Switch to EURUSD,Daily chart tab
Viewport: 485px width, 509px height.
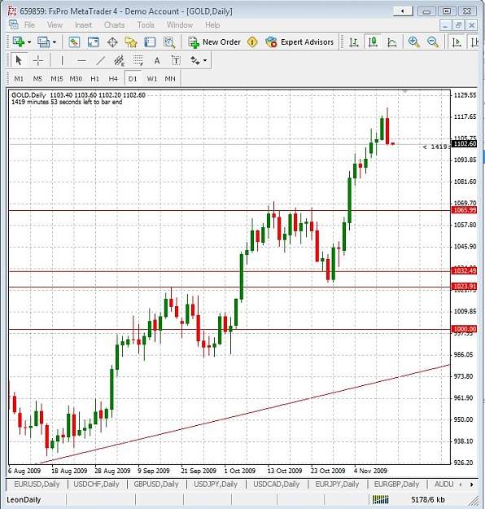coord(37,485)
